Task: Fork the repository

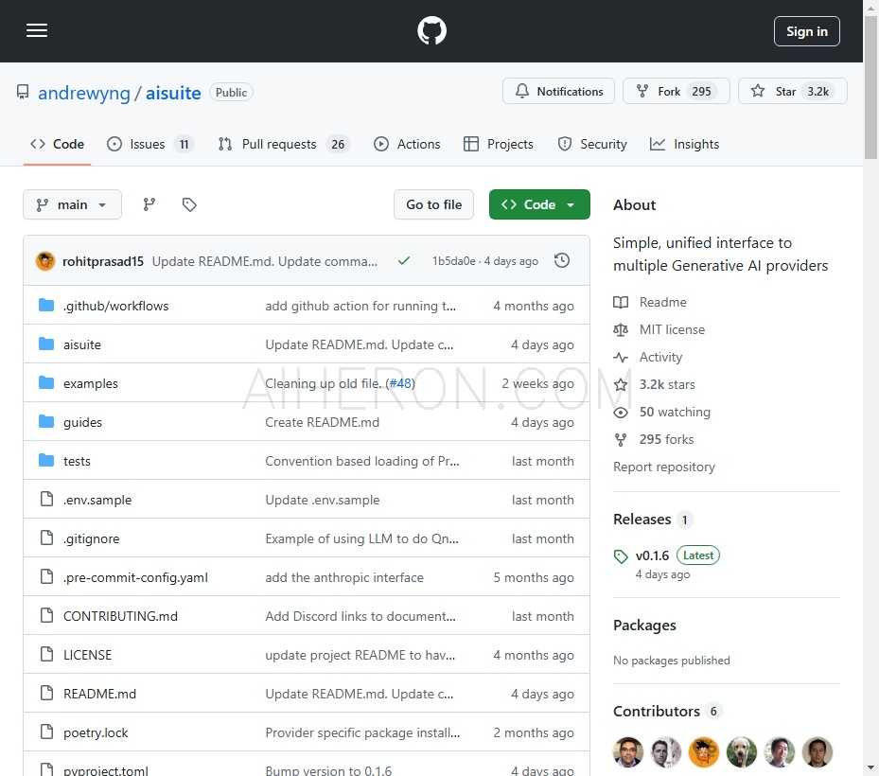Action: point(677,91)
